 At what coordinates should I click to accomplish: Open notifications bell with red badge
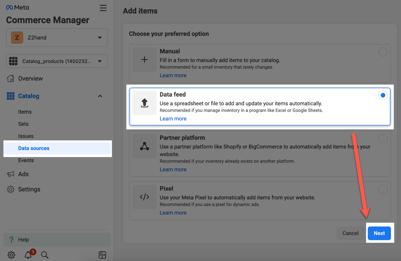pos(28,255)
